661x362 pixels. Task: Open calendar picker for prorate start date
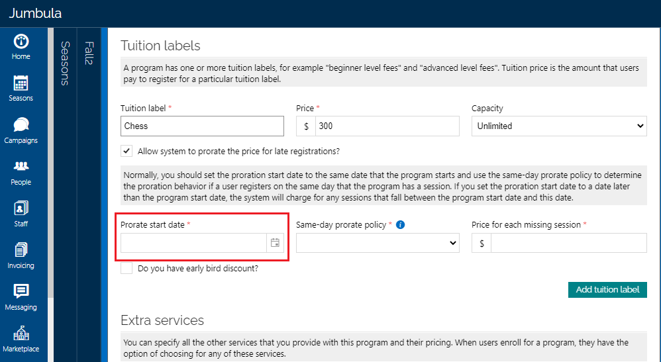(275, 243)
